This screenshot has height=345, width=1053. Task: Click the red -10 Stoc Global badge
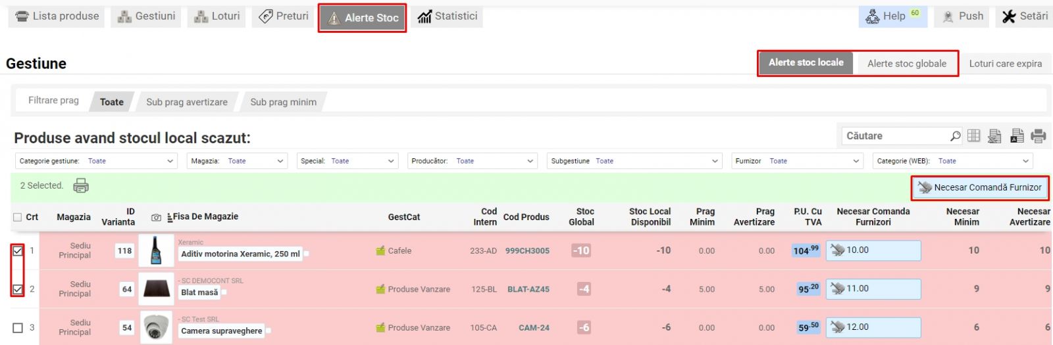point(581,250)
